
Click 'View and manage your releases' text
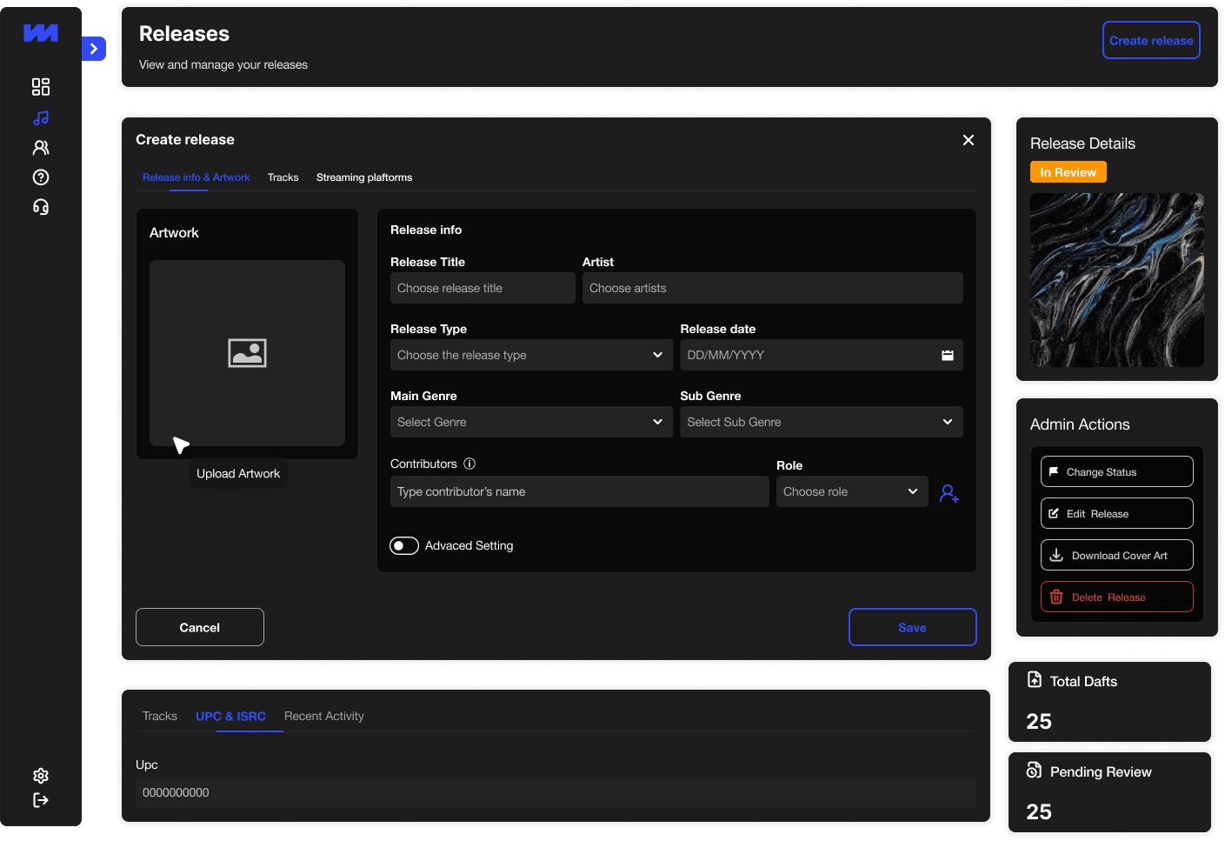[223, 64]
